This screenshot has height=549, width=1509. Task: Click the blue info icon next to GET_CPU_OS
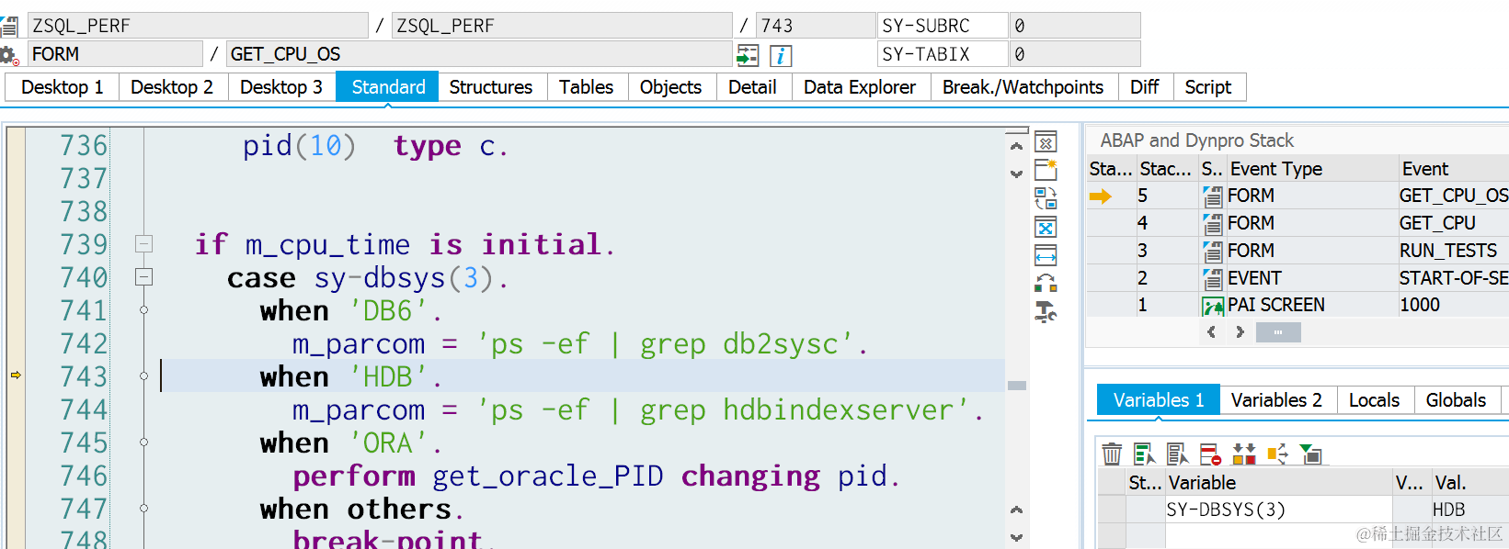[781, 55]
